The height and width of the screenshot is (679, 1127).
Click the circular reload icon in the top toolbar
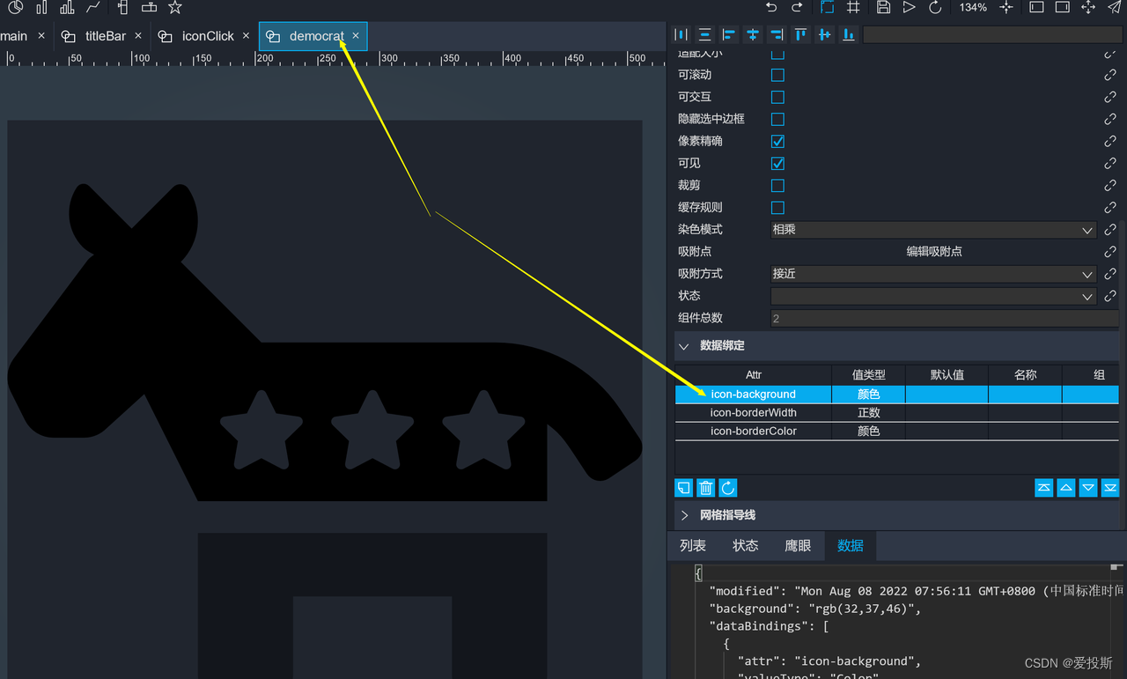(935, 7)
